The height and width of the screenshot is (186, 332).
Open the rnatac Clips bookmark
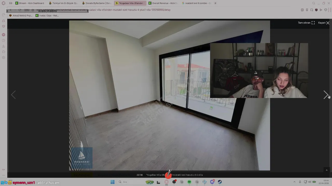(x=47, y=16)
